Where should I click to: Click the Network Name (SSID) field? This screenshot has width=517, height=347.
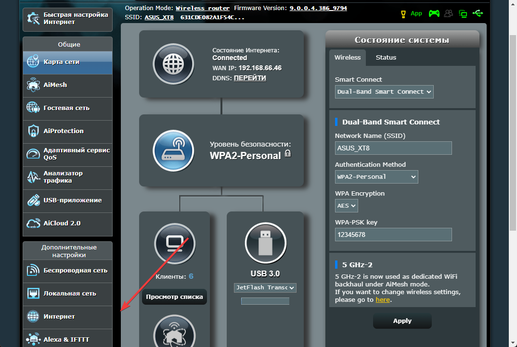click(x=393, y=148)
